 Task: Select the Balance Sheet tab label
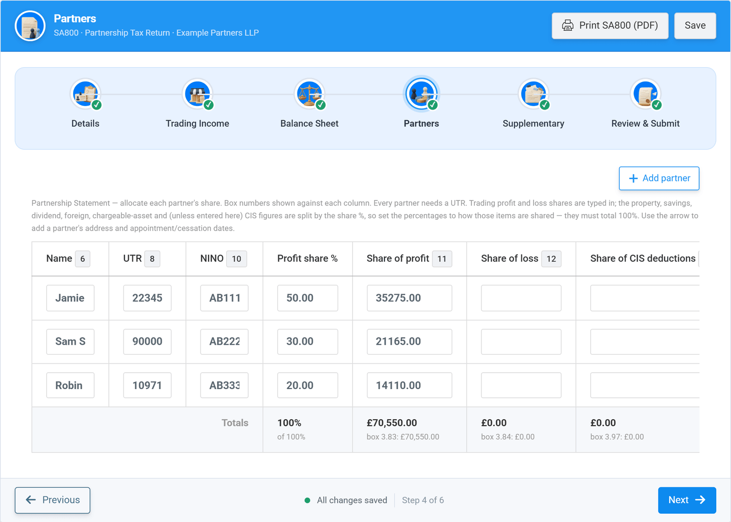tap(309, 123)
